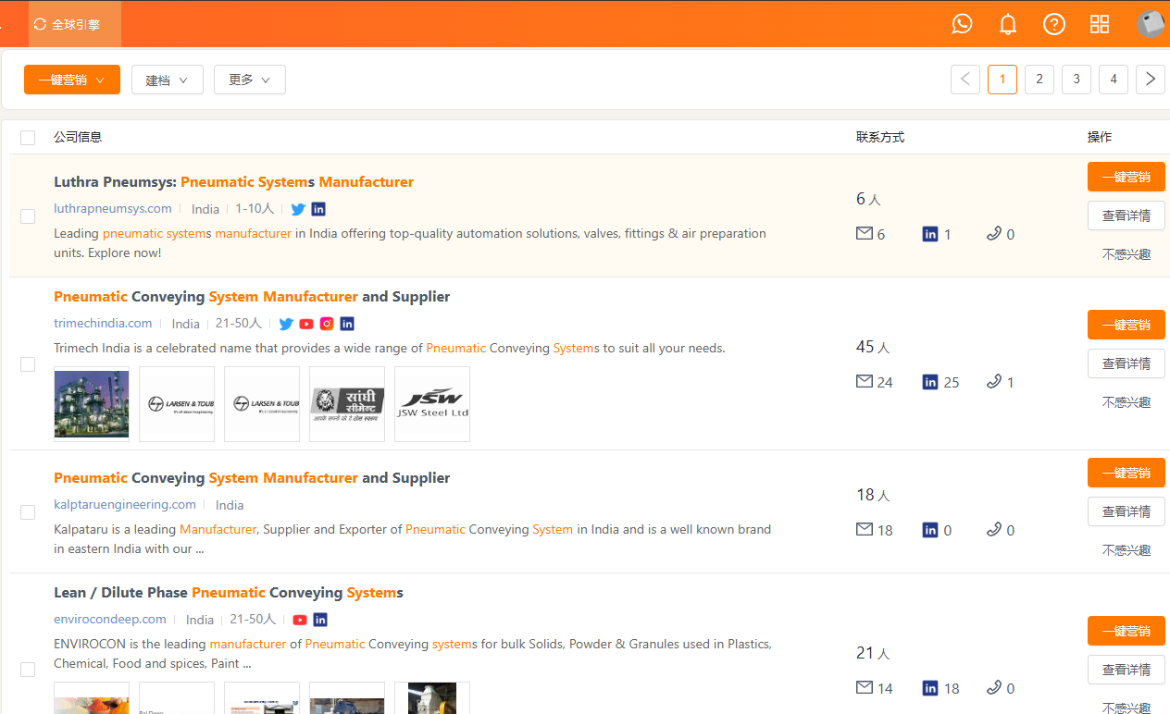The image size is (1170, 714).
Task: Click LinkedIn contacts icon showing 25
Action: click(x=930, y=382)
